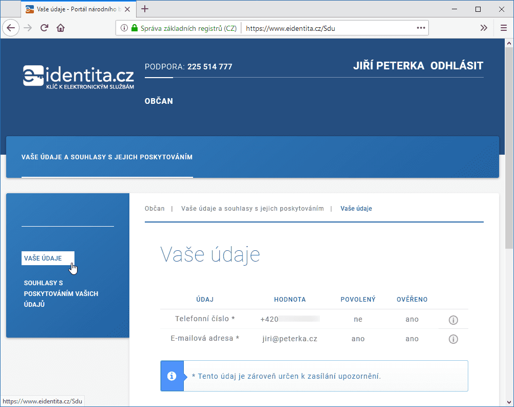Click the jiri@peterka.cz email value
The image size is (514, 407).
[290, 339]
